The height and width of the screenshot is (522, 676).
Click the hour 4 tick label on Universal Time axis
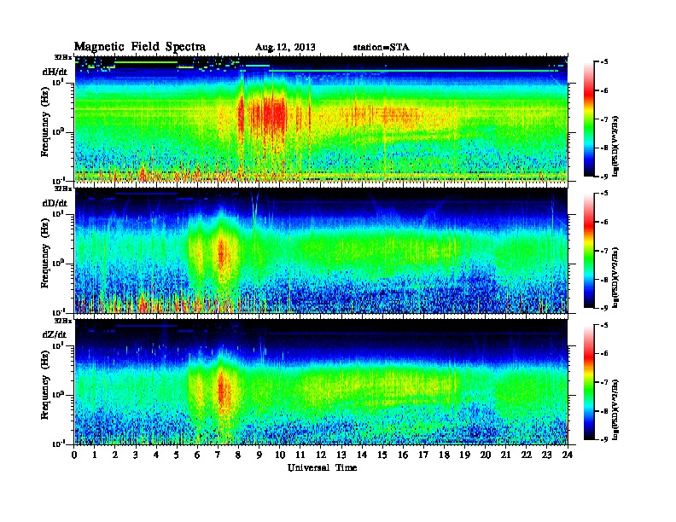[x=156, y=455]
